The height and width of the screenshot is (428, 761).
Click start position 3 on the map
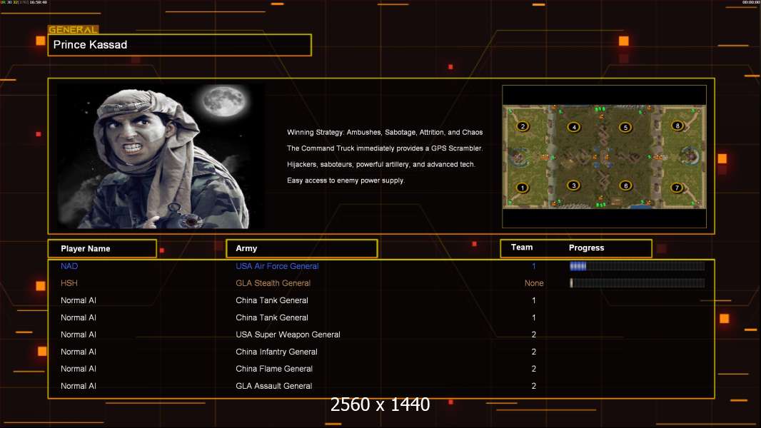pos(574,185)
